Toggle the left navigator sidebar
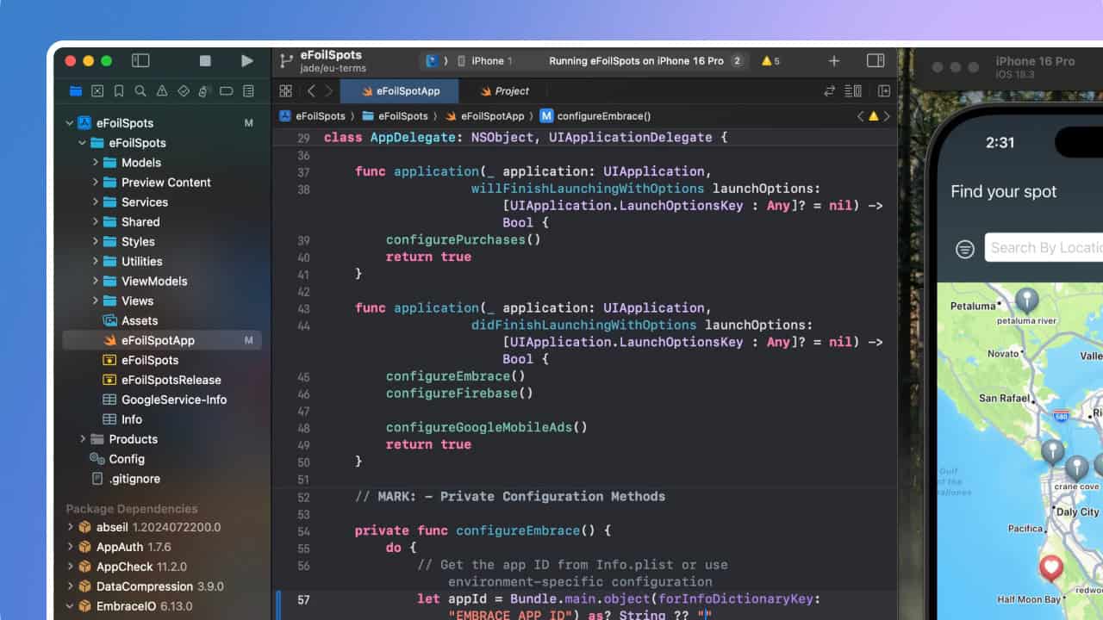The height and width of the screenshot is (620, 1103). coord(140,61)
